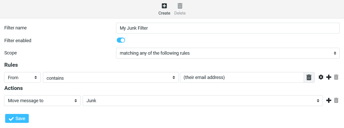The width and height of the screenshot is (344, 128).
Task: Add a new action with the plus icon
Action: tap(329, 101)
